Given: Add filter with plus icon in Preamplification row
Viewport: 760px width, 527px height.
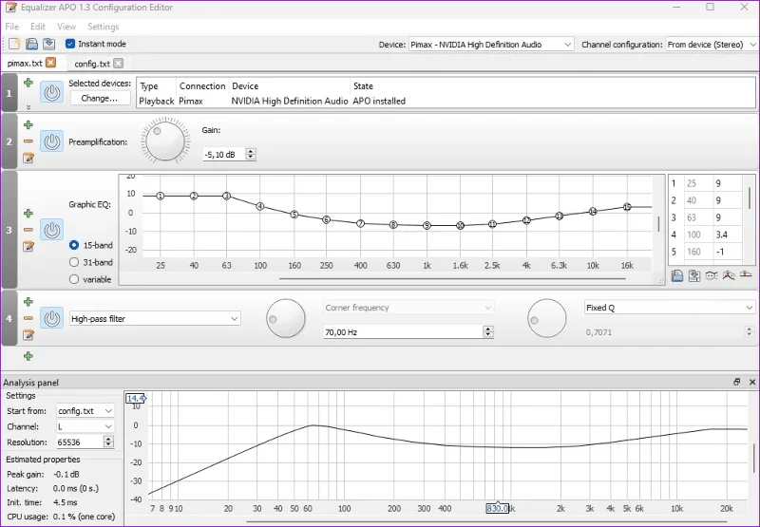Looking at the screenshot, I should pyautogui.click(x=28, y=125).
